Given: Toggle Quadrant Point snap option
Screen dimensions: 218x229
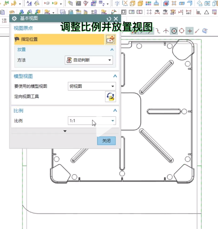Looking at the screenshot, I should coord(182,31).
